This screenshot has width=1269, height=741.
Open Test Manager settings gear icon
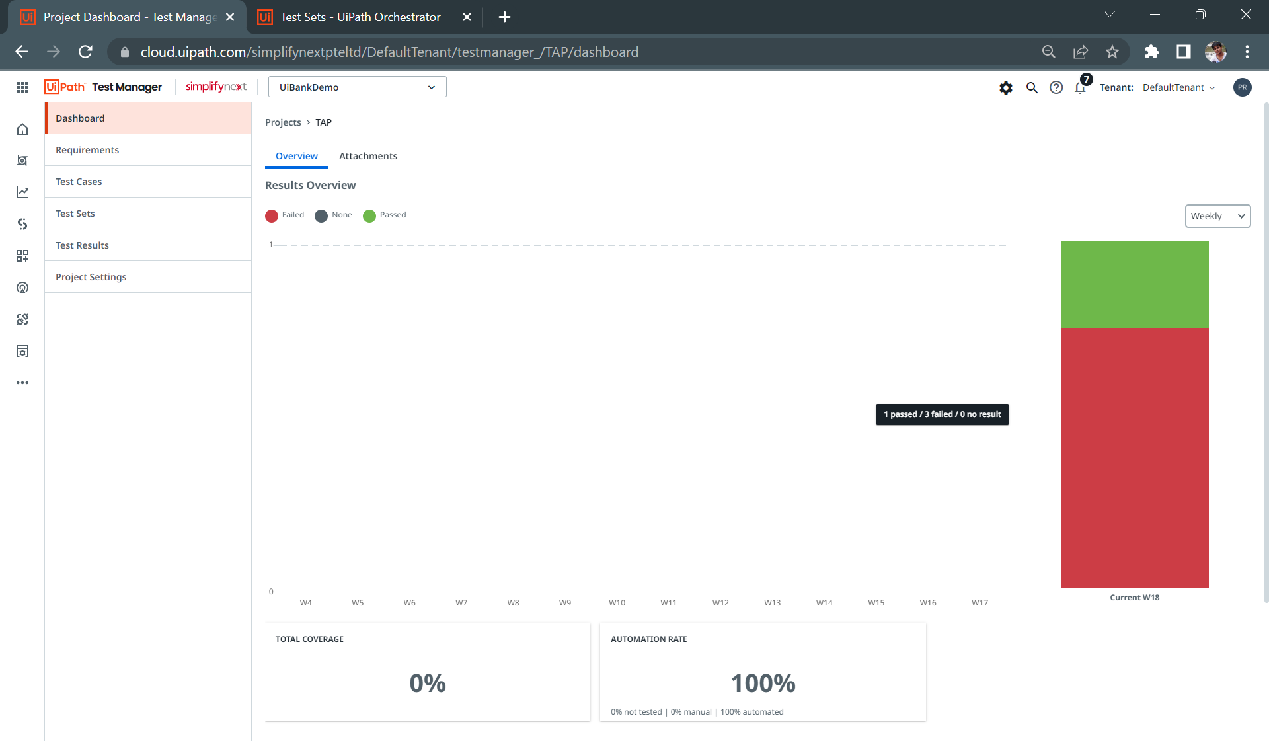point(1006,87)
